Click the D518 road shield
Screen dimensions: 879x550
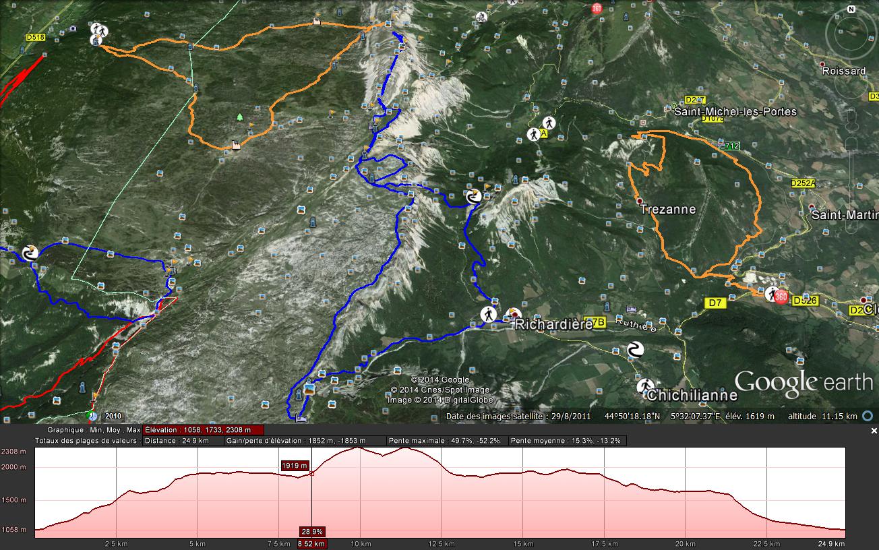35,37
